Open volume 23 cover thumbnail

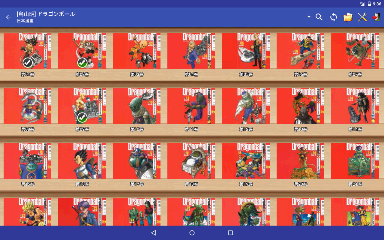pyautogui.click(x=82, y=211)
